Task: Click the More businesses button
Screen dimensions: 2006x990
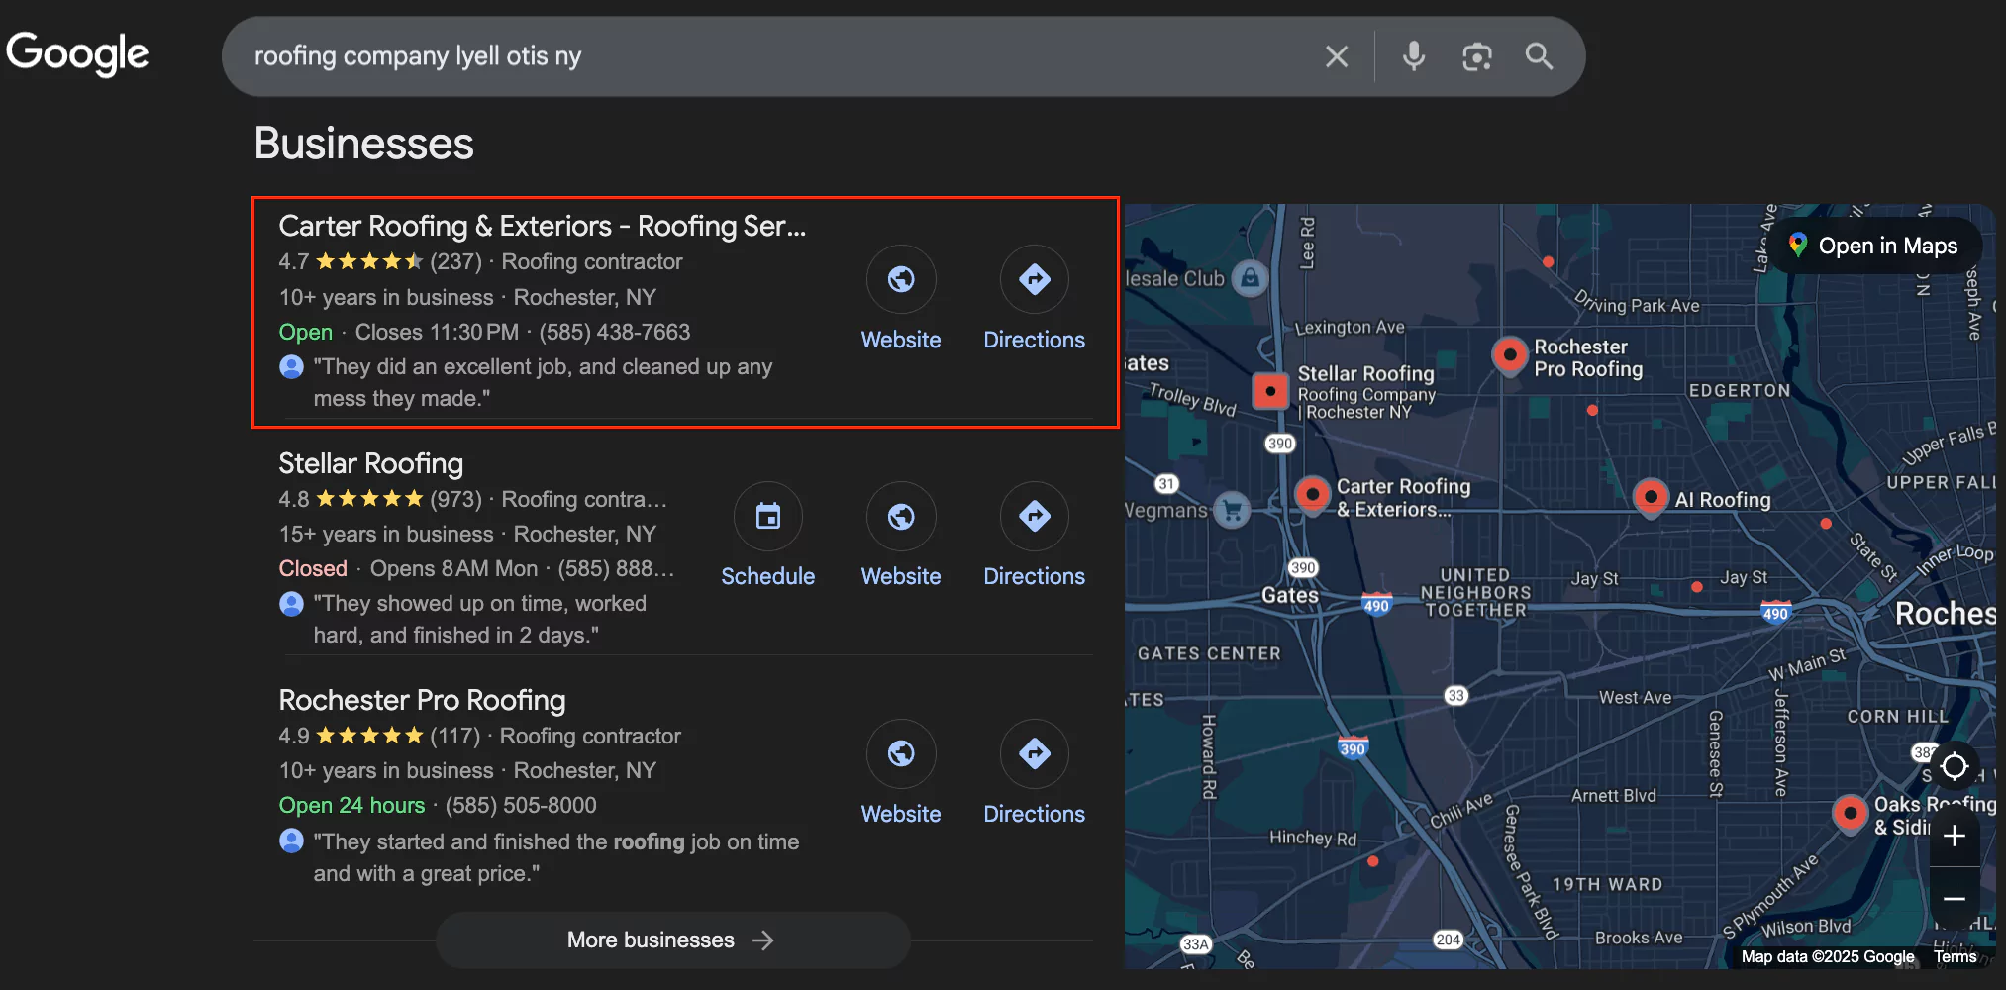Action: pos(672,940)
